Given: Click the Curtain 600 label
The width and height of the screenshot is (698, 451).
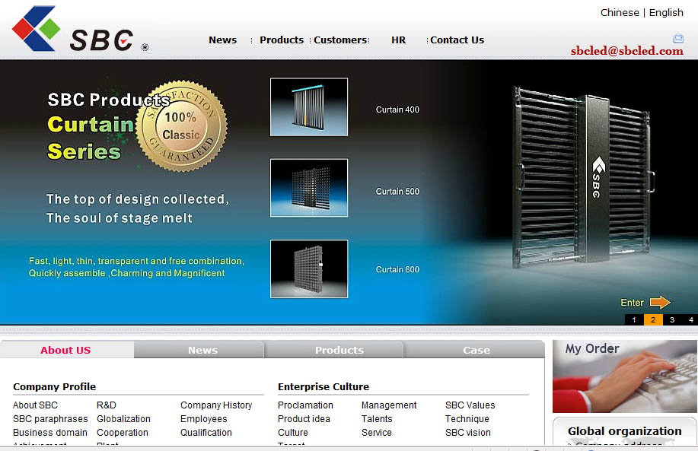Looking at the screenshot, I should [397, 269].
